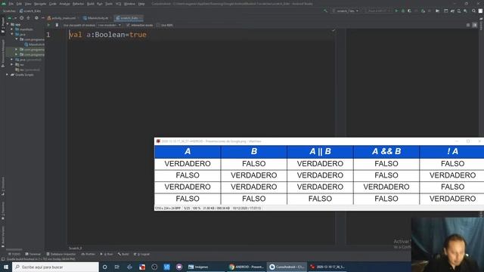The height and width of the screenshot is (272, 484).
Task: Collapse the app folder in project tree
Action: pyautogui.click(x=8, y=24)
